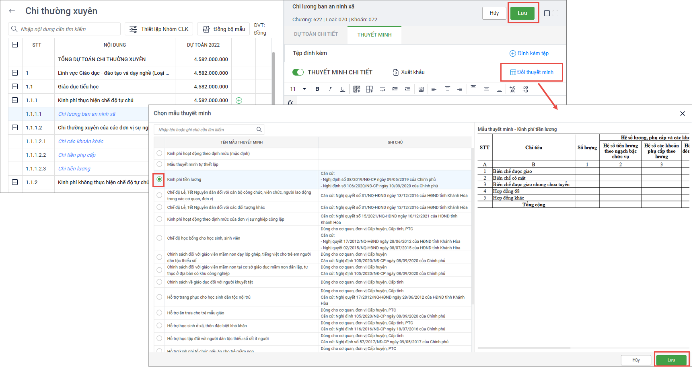The image size is (693, 367).
Task: Select radio for 'Chế độ học bổng cho học sinh, sinh viên'
Action: [160, 238]
